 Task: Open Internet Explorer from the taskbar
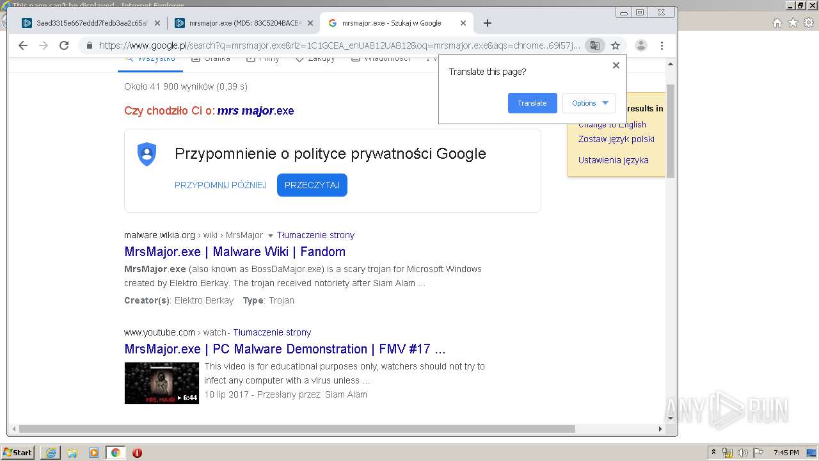pos(51,453)
